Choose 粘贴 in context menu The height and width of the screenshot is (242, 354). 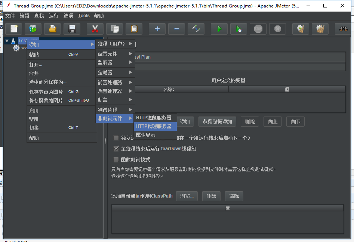(62, 55)
